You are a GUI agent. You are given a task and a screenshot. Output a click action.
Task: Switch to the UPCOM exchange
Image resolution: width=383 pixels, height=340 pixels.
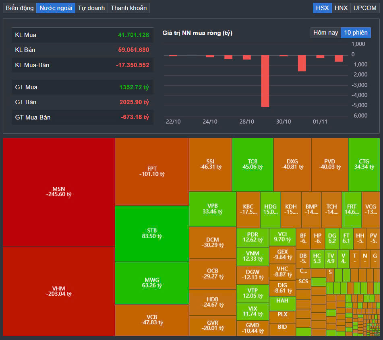(x=365, y=8)
